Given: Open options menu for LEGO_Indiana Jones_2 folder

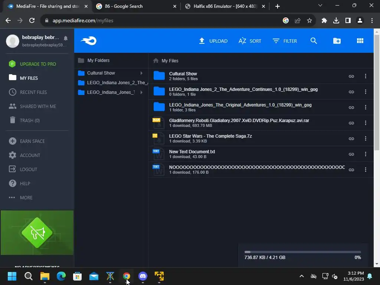Looking at the screenshot, I should pos(366,92).
